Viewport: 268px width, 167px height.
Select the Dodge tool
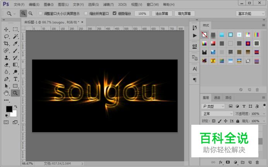(x=15, y=72)
